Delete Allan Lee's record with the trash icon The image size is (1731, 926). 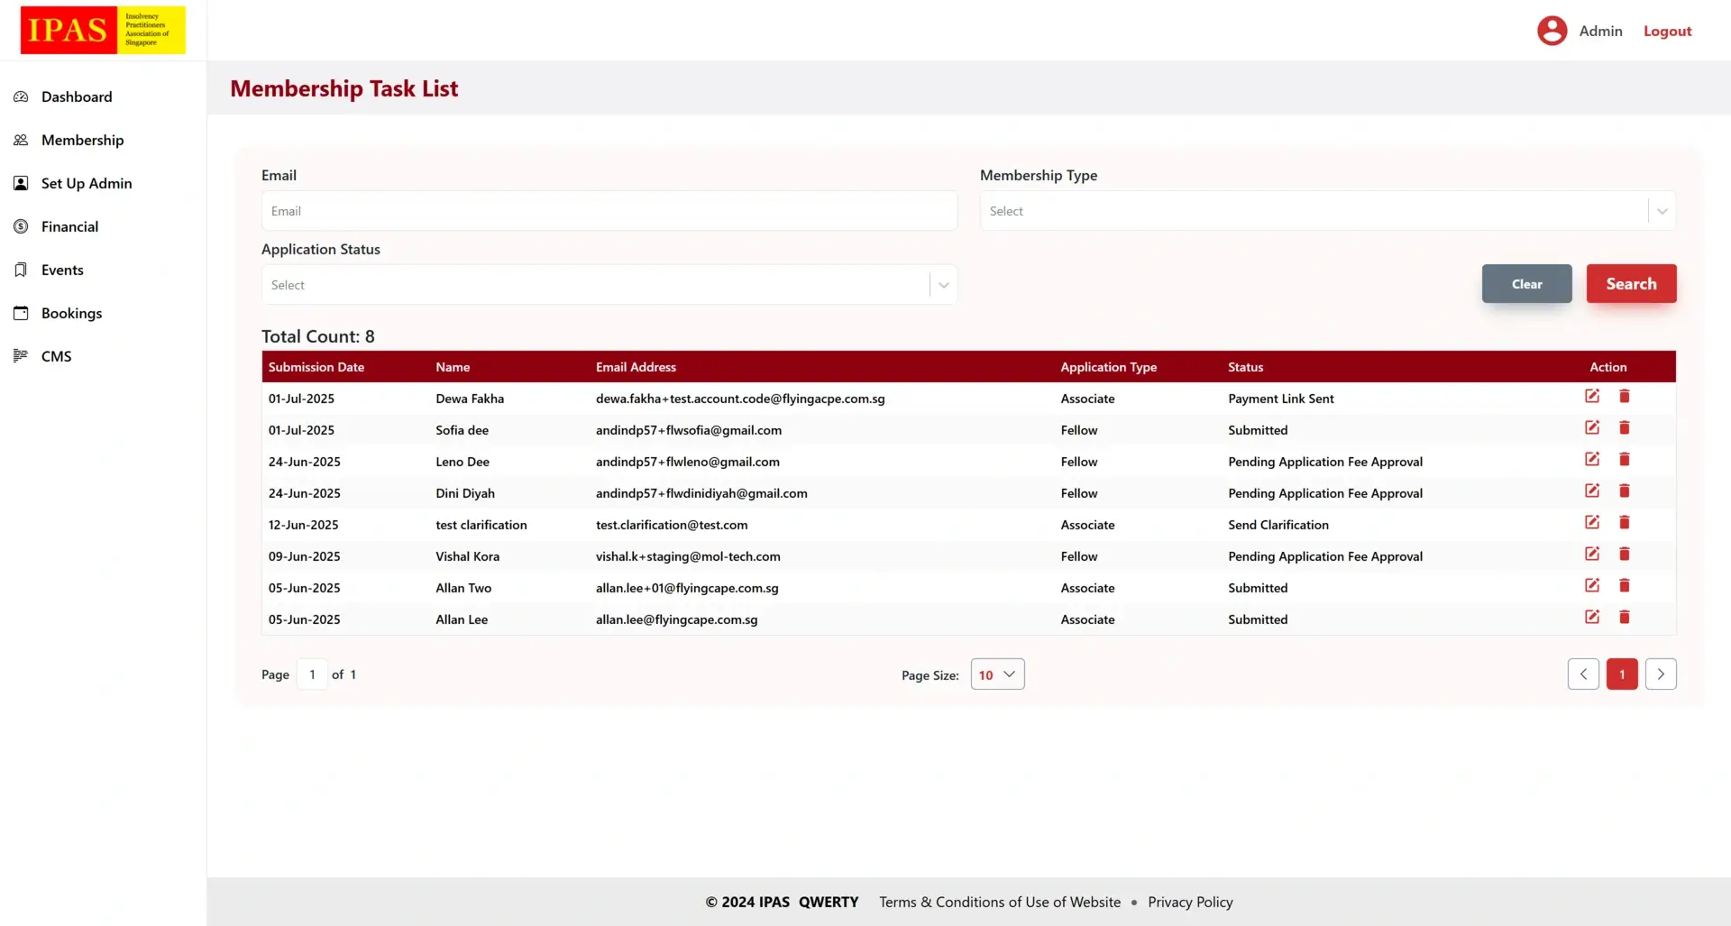pyautogui.click(x=1625, y=617)
